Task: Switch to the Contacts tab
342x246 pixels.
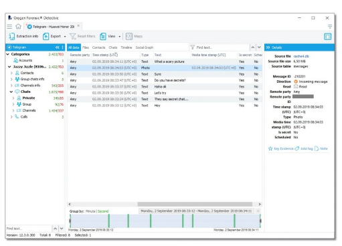Action: [x=98, y=47]
